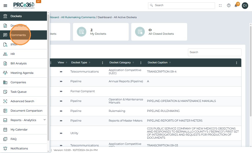Viewport: 252px width, 153px height.
Task: Click the hamburger menu icon
Action: (5, 6)
